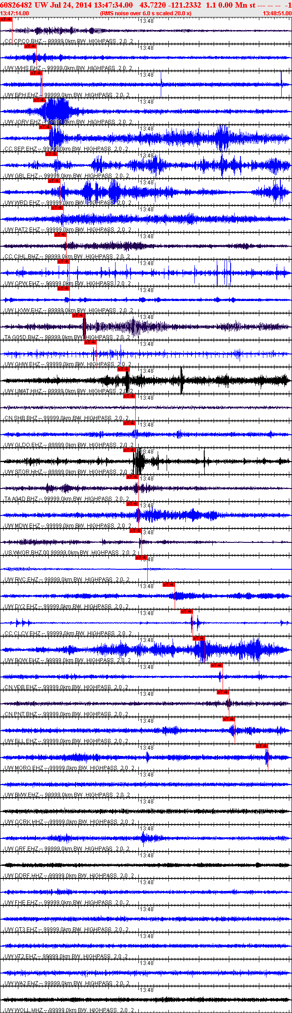Click the UW BVW EHZ station label
Image resolution: width=292 pixels, height=1013 pixels.
[68, 795]
